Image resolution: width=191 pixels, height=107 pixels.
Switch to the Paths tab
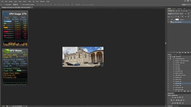[x=180, y=55]
